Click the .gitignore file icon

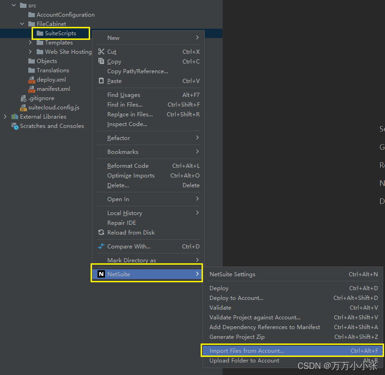[x=23, y=98]
